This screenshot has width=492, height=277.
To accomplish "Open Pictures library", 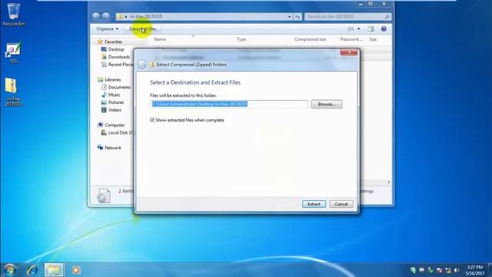I will [116, 102].
